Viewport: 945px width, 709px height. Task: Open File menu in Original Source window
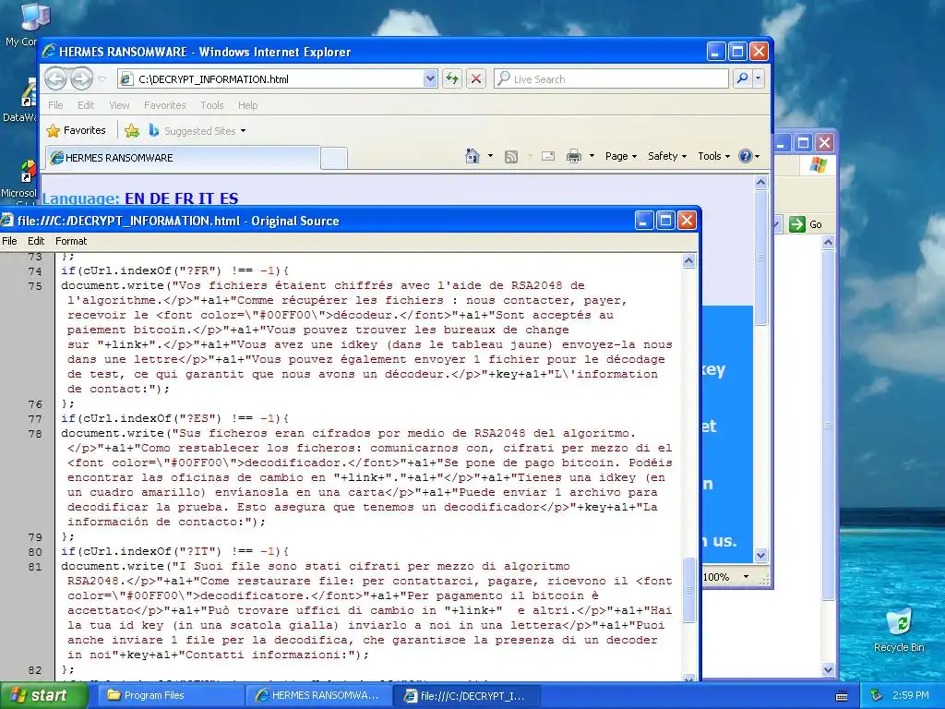click(x=9, y=241)
